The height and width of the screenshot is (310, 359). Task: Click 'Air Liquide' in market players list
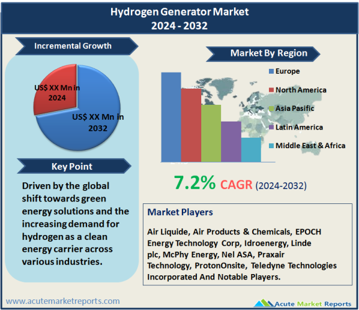pos(168,232)
